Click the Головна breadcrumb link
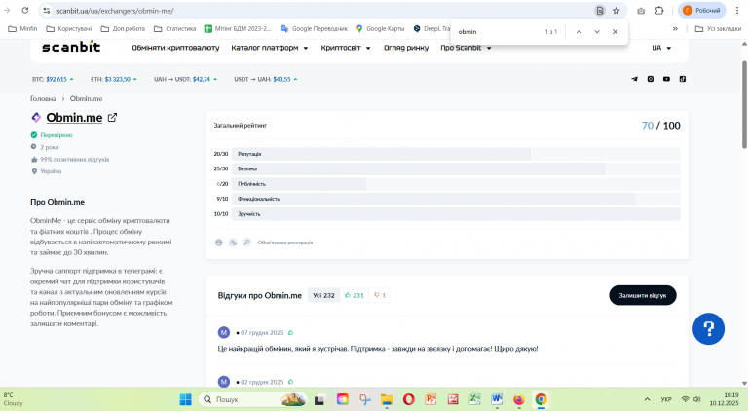 point(43,99)
